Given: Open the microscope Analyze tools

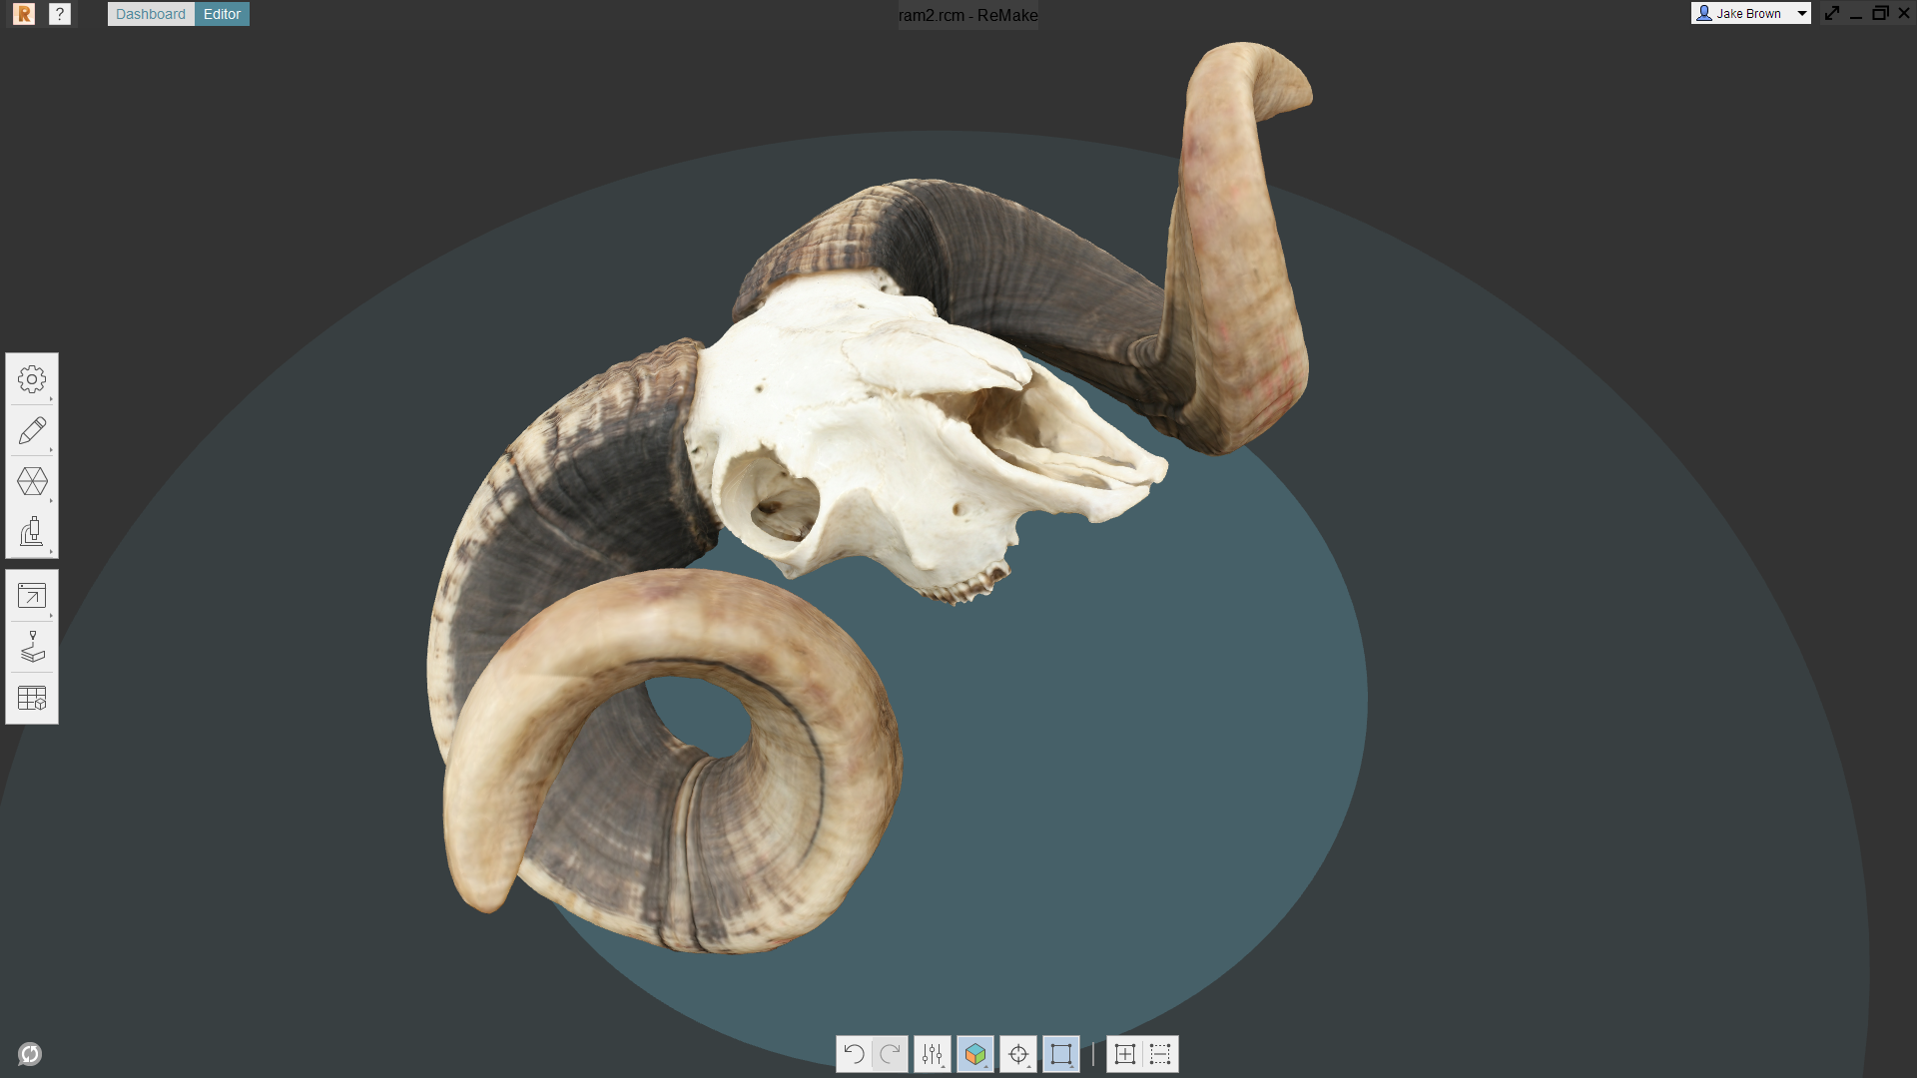Looking at the screenshot, I should (32, 532).
